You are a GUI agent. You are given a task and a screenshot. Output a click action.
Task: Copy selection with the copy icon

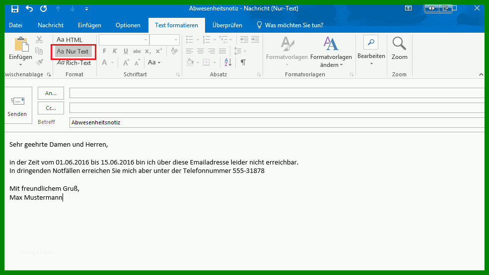pyautogui.click(x=39, y=51)
